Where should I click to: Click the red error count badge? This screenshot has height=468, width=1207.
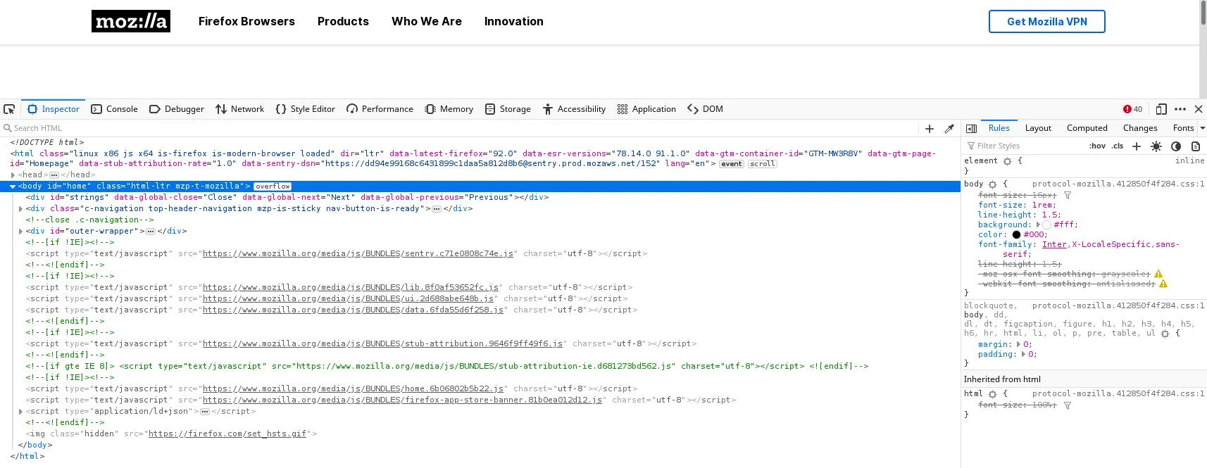click(x=1133, y=109)
